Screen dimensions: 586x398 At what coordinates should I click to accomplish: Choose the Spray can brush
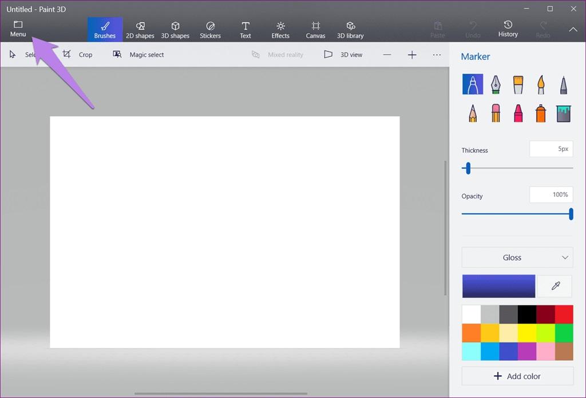(541, 113)
